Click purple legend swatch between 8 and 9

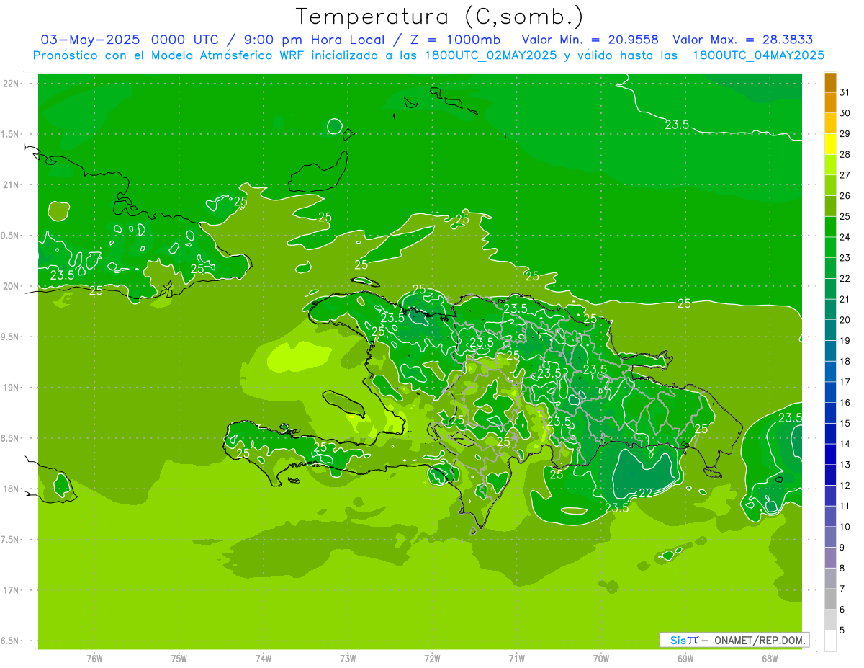tap(830, 557)
